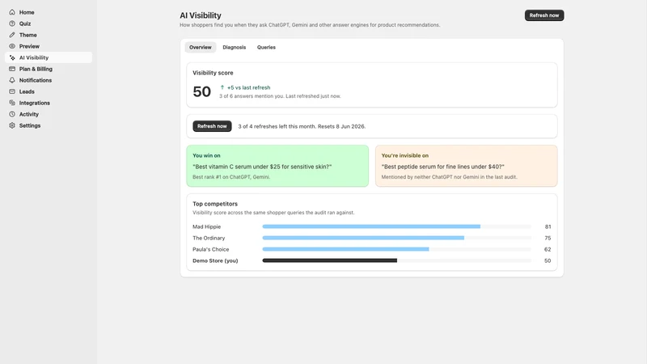
Task: Click '3 of 4 refreshes left this month' text
Action: (277, 126)
